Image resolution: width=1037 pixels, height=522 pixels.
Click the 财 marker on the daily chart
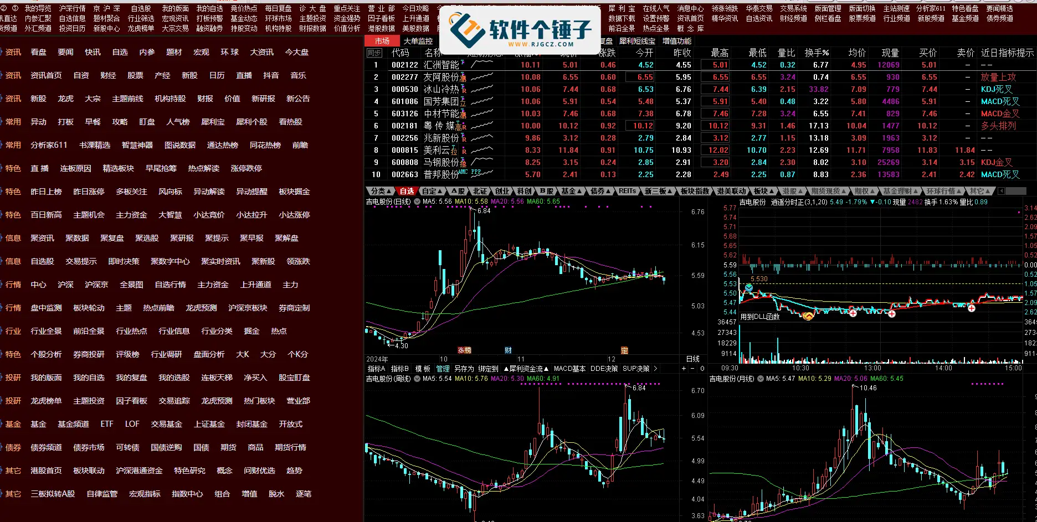coord(508,350)
